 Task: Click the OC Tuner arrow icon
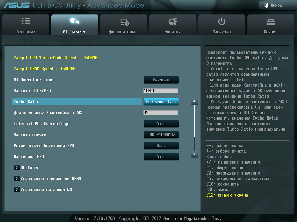pyautogui.click(x=17, y=167)
